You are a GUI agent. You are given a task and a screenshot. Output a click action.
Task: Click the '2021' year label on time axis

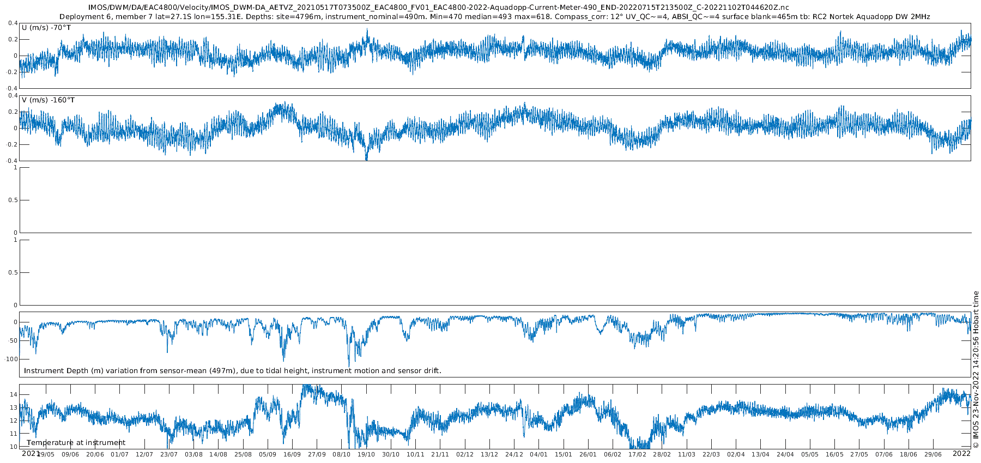coord(31,453)
